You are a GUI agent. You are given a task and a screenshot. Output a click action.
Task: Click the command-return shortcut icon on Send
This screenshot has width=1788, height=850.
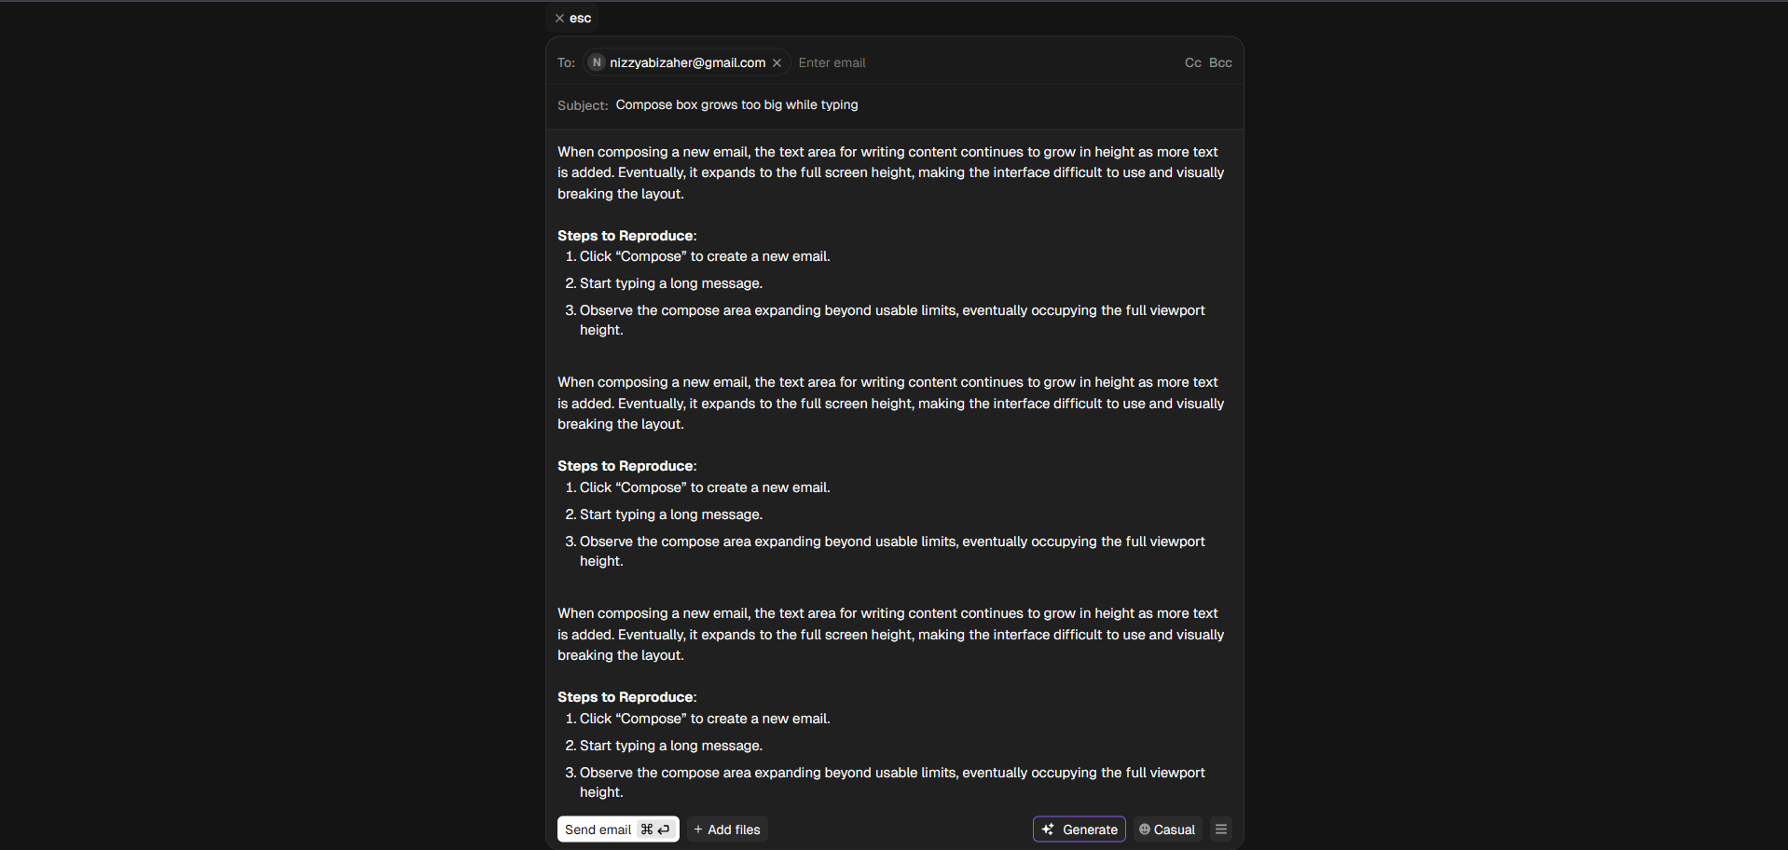click(x=655, y=829)
